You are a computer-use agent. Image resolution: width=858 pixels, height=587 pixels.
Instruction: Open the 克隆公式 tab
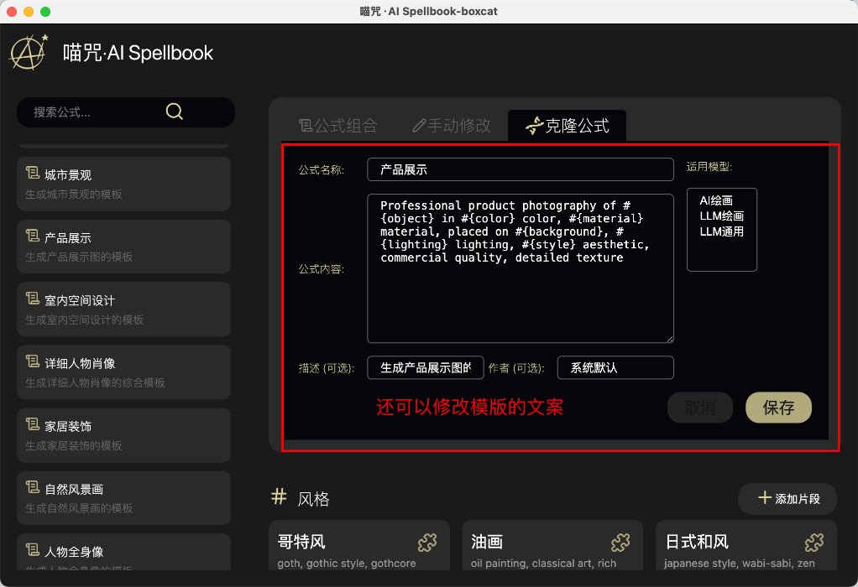(567, 126)
